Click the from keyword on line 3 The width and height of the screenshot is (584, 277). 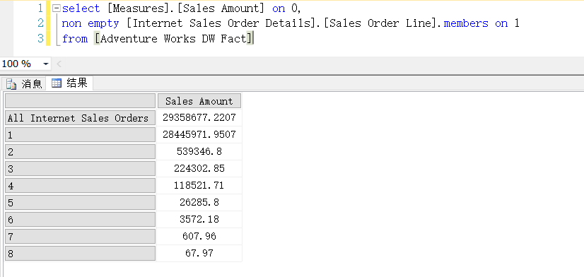click(74, 39)
